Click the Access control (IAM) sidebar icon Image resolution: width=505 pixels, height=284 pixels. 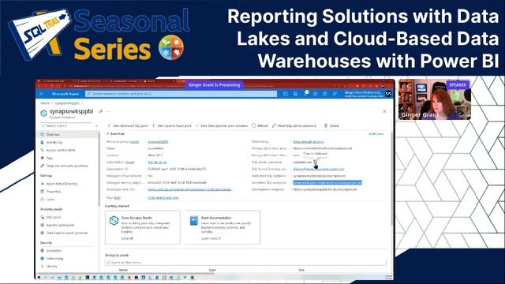42,150
